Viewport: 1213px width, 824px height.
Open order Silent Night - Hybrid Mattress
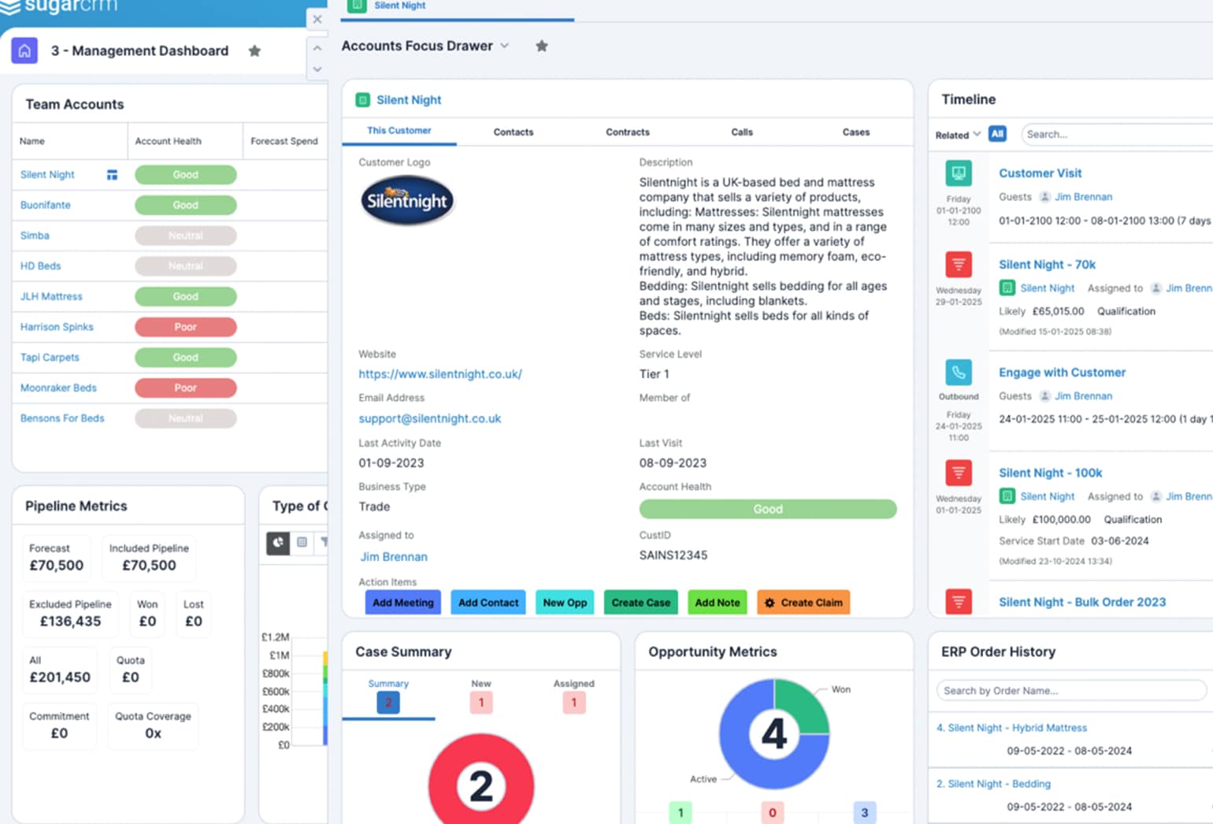pos(1011,728)
